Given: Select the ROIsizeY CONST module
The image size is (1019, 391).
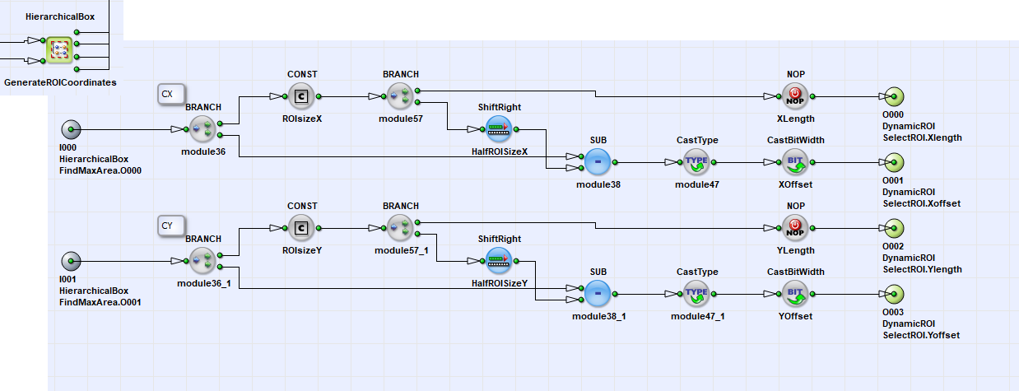Looking at the screenshot, I should (300, 228).
